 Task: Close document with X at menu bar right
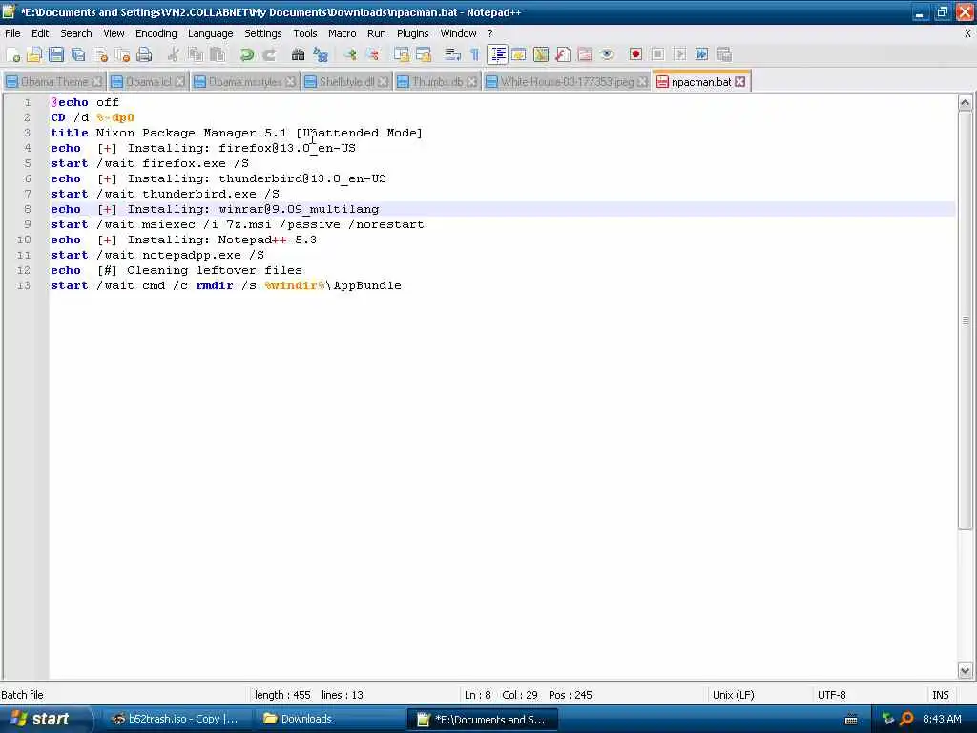coord(967,33)
